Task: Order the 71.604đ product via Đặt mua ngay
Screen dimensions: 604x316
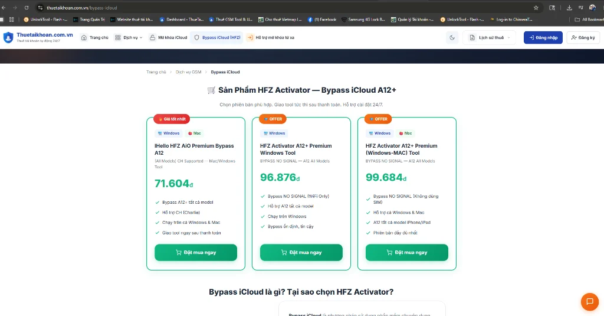Action: (x=196, y=253)
